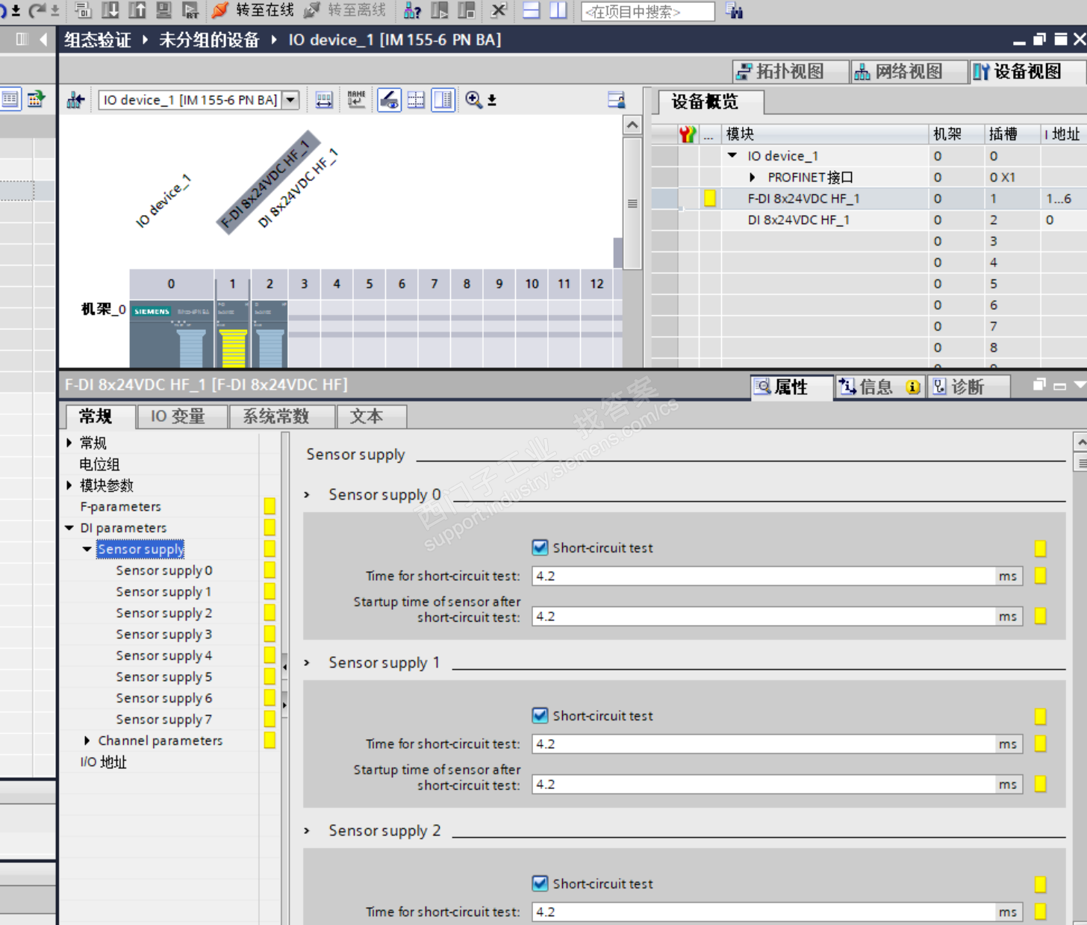Split editor space vertically icon
Screen dimensions: 1087x925
click(x=558, y=10)
